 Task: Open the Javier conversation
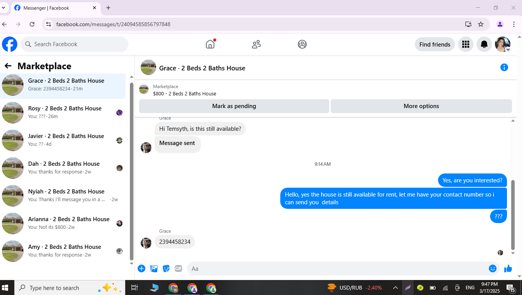click(x=63, y=140)
